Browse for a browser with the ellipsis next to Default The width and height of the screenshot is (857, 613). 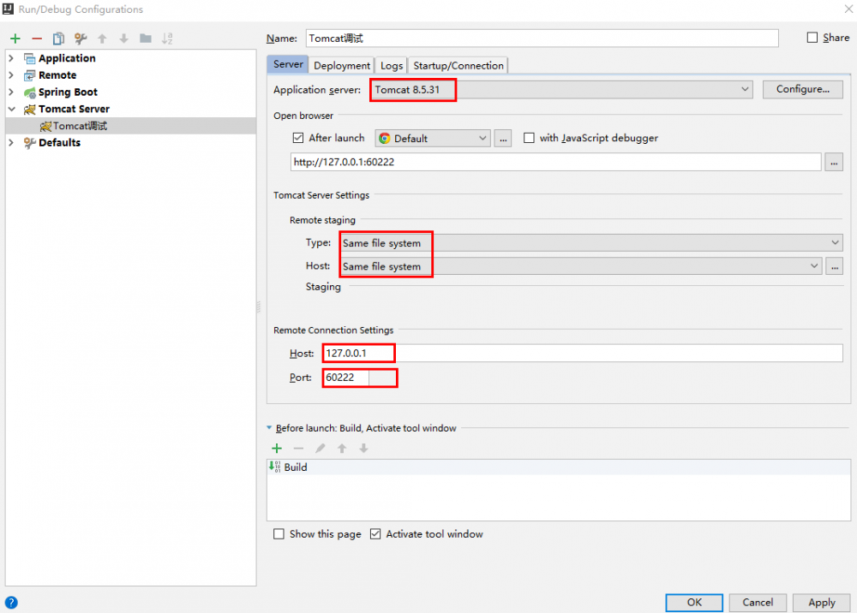point(503,139)
